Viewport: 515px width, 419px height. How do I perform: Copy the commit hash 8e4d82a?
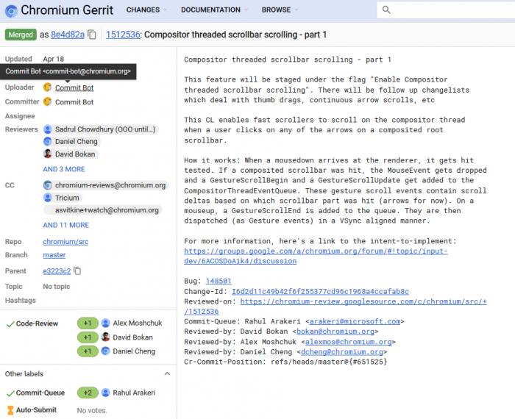92,35
